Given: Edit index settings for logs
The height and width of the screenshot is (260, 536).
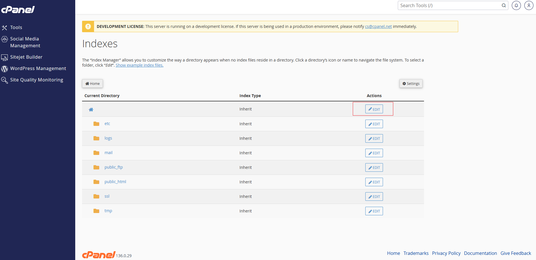Looking at the screenshot, I should pos(374,138).
